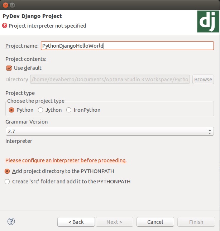Select the Python project type
The width and height of the screenshot is (220, 231).
(x=11, y=110)
